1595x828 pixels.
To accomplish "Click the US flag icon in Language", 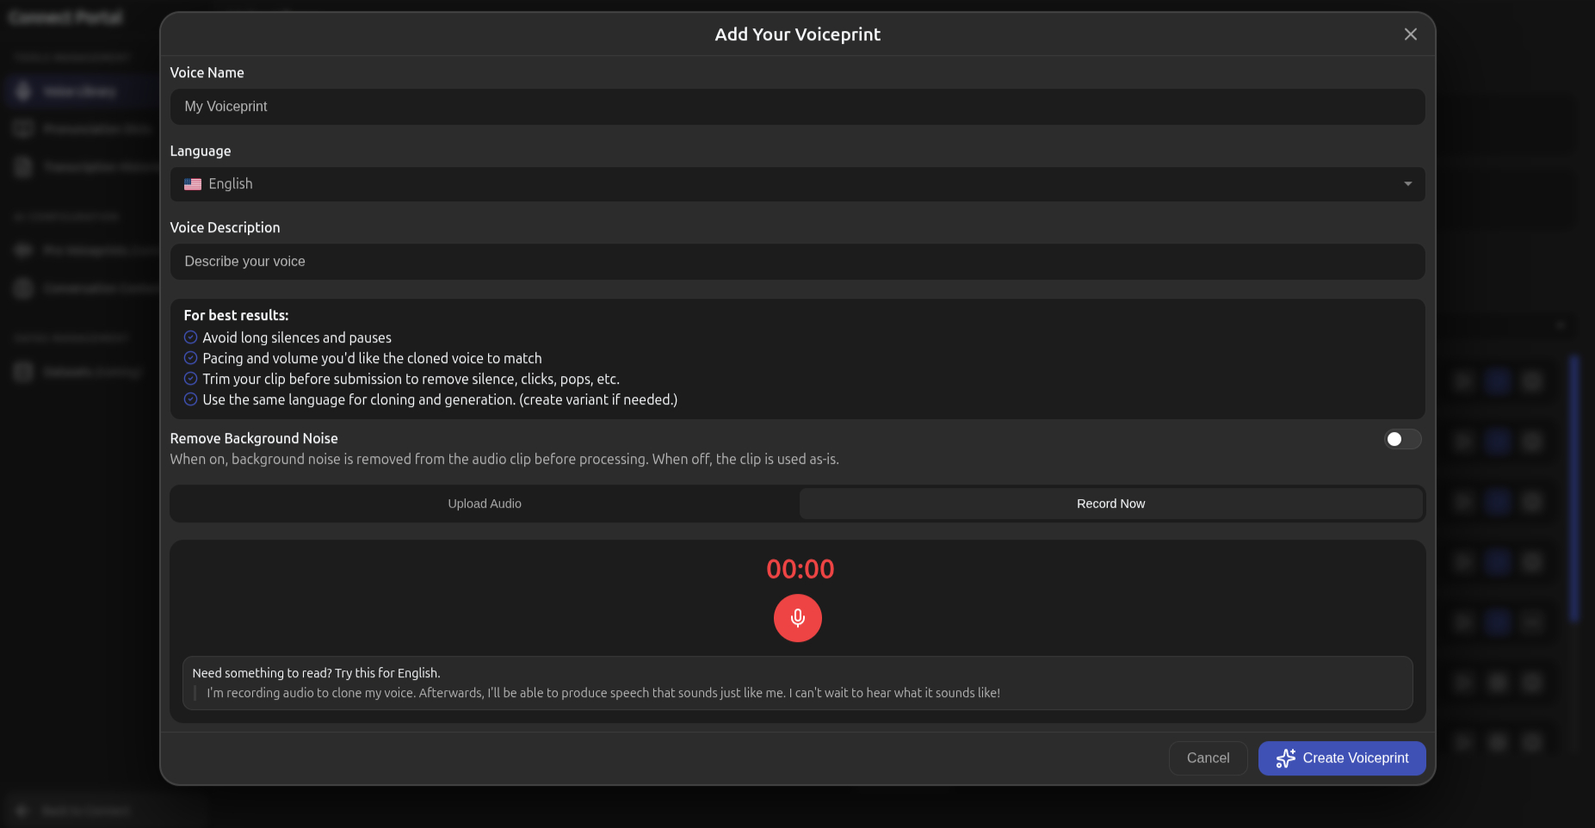I will 193,184.
